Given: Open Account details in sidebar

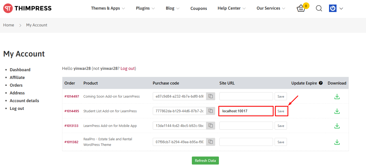Looking at the screenshot, I should pyautogui.click(x=24, y=101).
